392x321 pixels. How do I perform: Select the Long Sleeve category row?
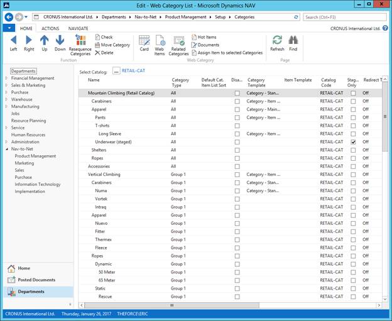point(230,134)
